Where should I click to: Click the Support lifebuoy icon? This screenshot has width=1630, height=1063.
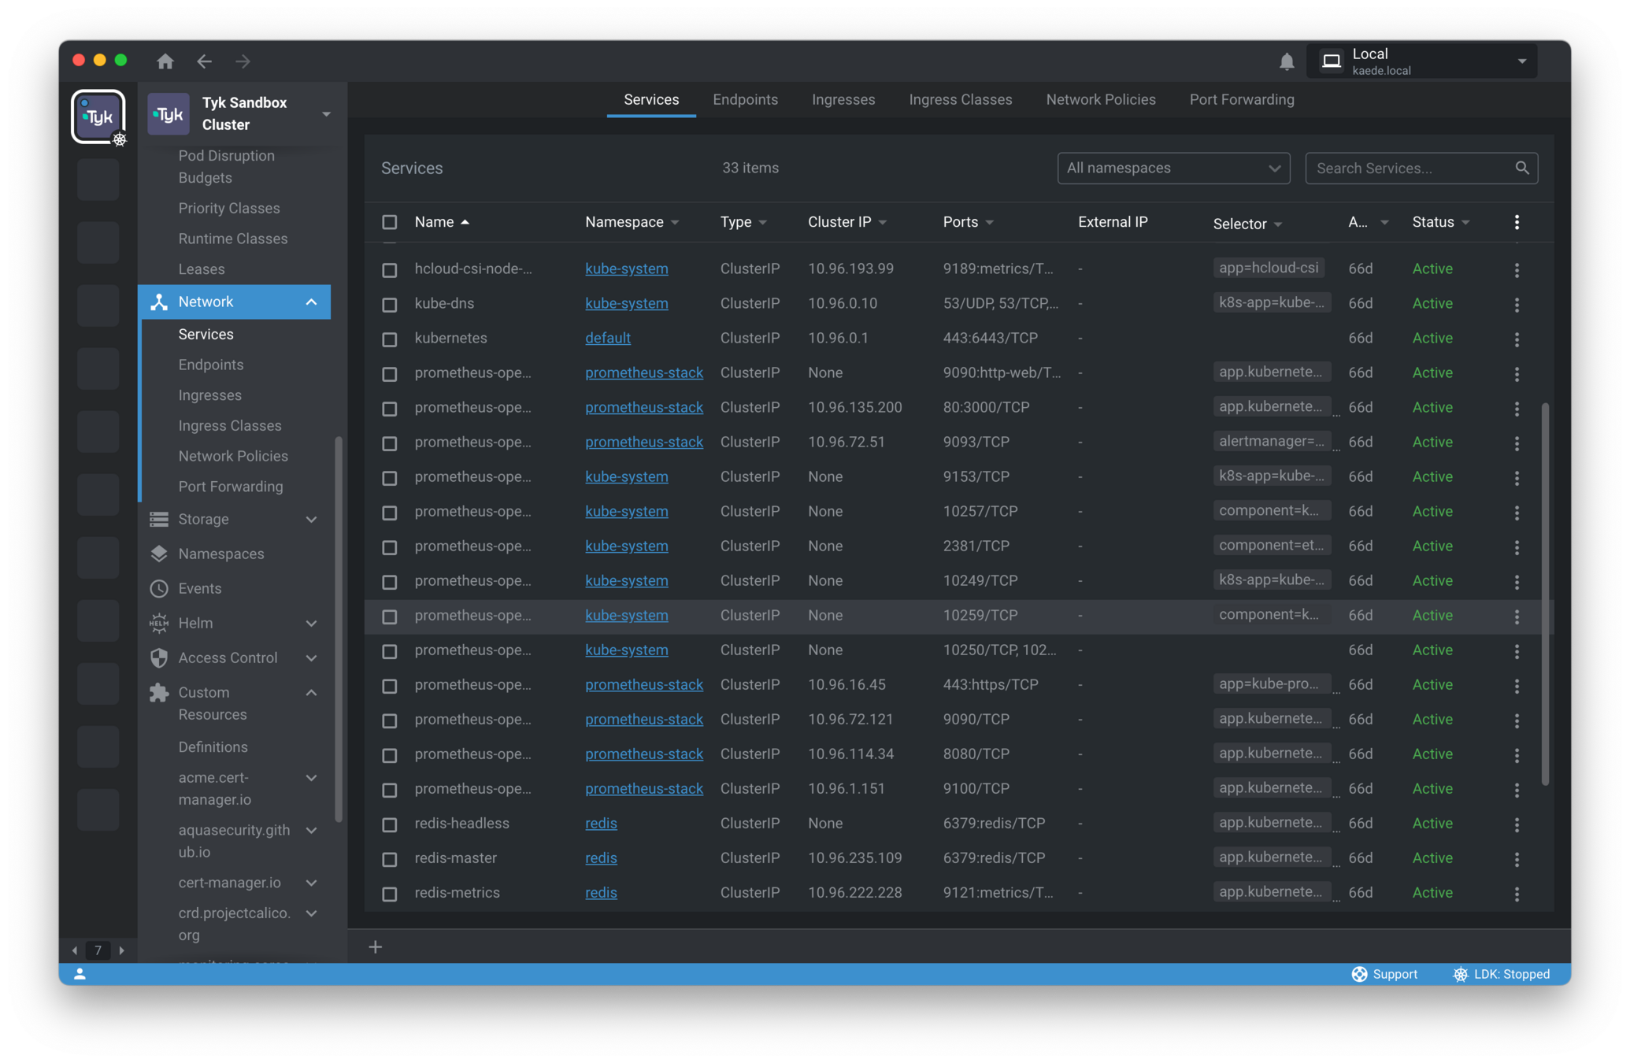tap(1359, 974)
